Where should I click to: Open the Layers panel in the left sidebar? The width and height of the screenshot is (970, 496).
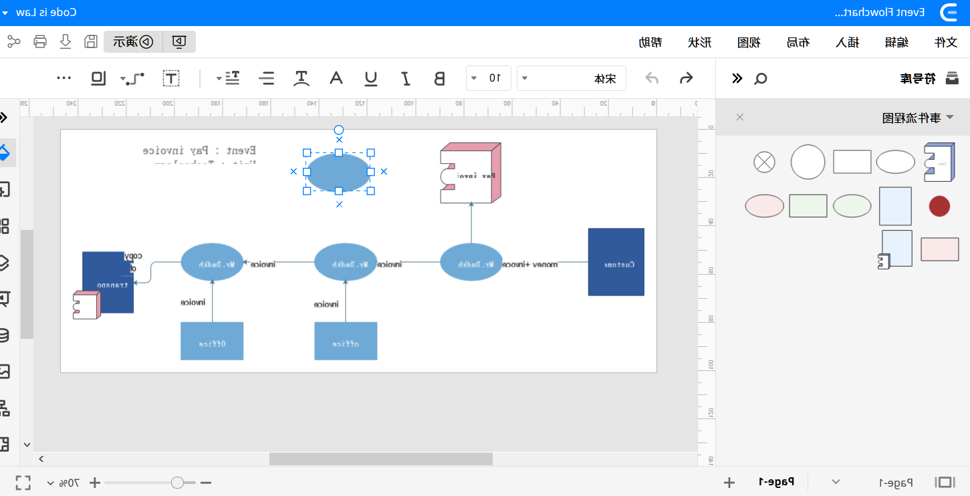pyautogui.click(x=4, y=262)
